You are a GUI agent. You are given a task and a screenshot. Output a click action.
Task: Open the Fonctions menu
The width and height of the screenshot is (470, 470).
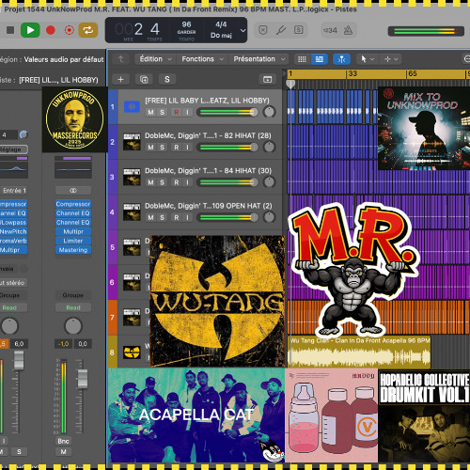(202, 59)
